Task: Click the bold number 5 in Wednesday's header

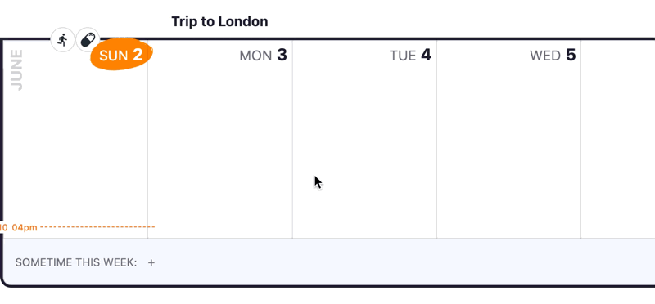Action: [x=571, y=55]
